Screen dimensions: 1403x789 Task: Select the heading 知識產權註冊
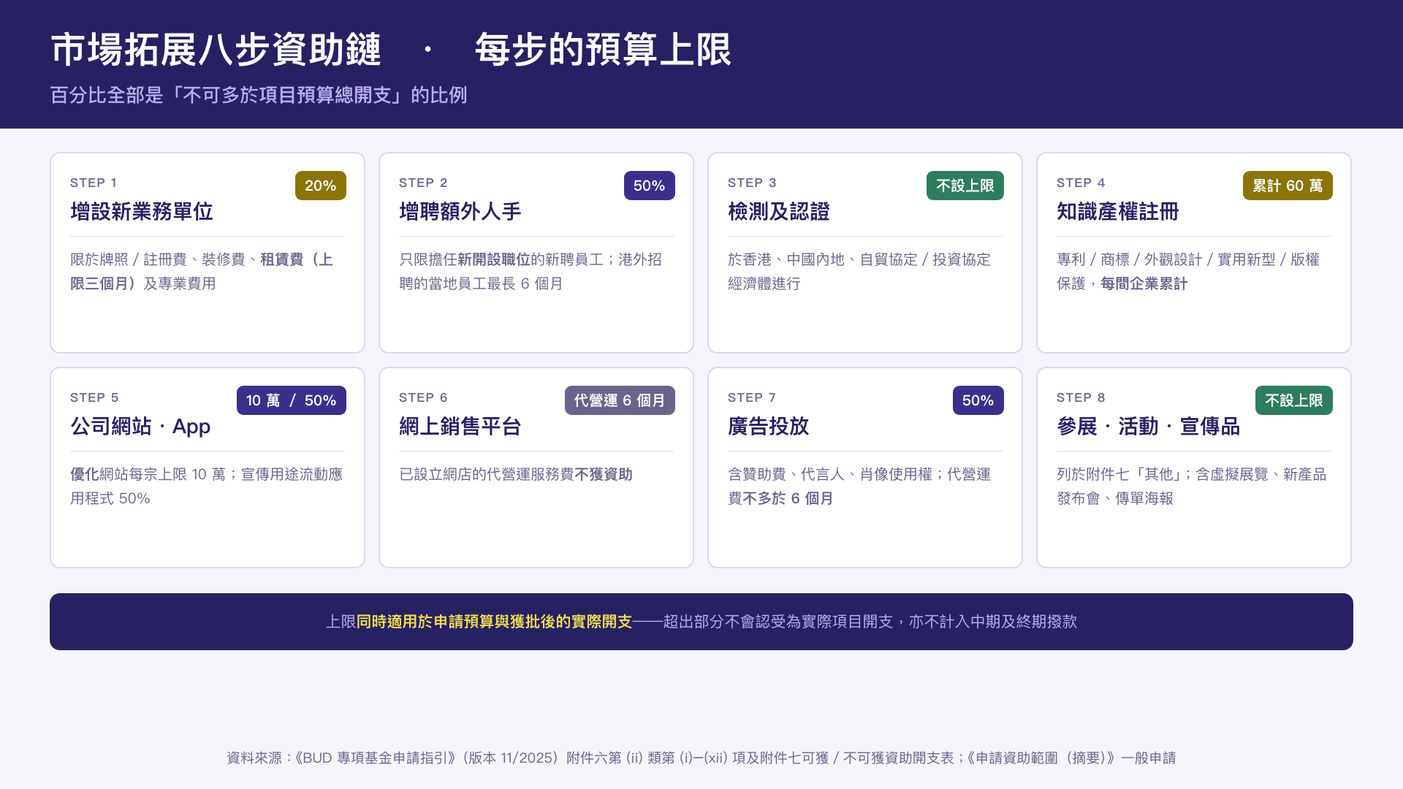(x=1118, y=212)
